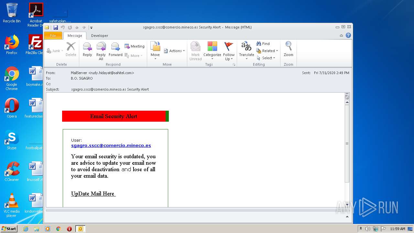Click Outlook taskbar button
414x233 pixels.
(80, 229)
